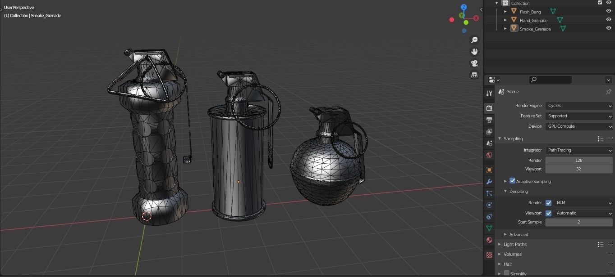Click the green Y axis on navigation gizmo
615x277 pixels.
pos(462,15)
